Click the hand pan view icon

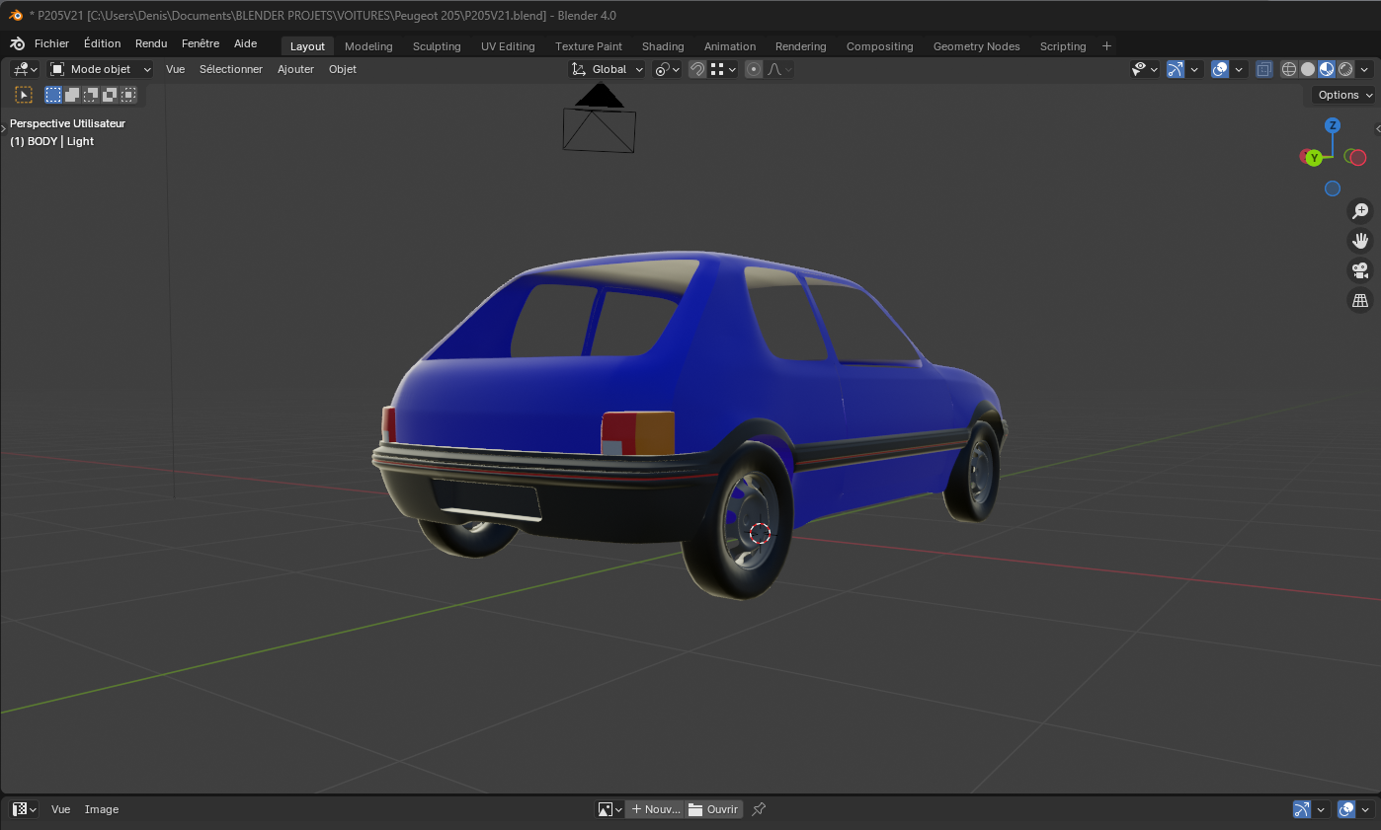(x=1360, y=240)
